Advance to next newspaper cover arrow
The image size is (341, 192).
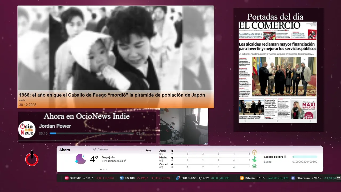310,121
